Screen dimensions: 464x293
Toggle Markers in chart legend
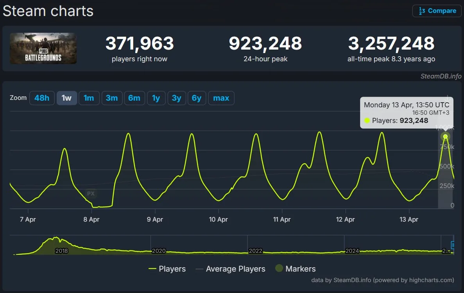pyautogui.click(x=296, y=269)
